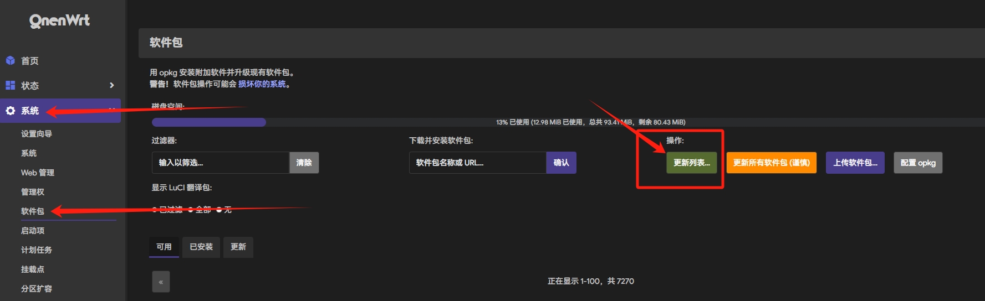Click the 系统 gear icon
This screenshot has height=301, width=985.
pyautogui.click(x=10, y=111)
